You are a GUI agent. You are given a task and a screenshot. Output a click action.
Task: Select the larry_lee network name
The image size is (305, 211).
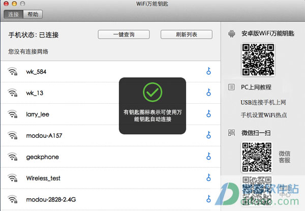38,114
